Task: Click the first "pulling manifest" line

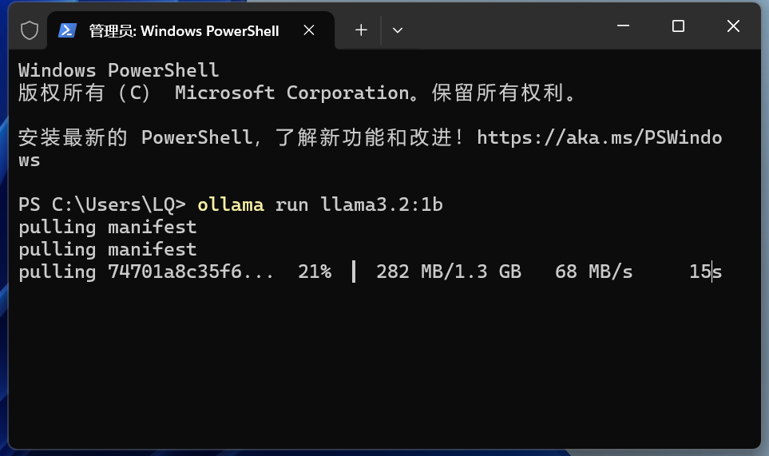Action: click(107, 227)
